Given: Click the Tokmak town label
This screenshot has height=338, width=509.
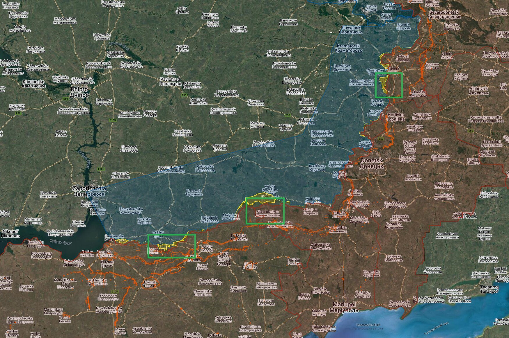Looking at the screenshot, I should pyautogui.click(x=150, y=284).
